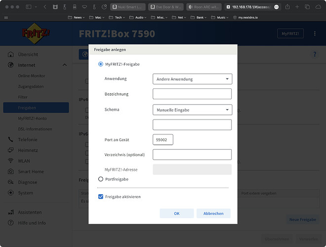Open the Tech bookmarks folder

[x=117, y=17]
